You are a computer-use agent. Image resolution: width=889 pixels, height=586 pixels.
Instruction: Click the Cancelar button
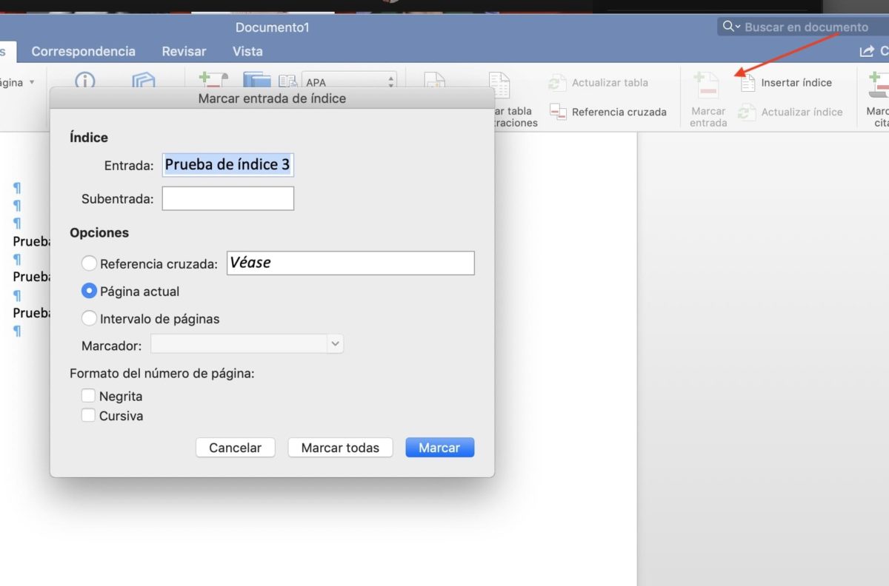pyautogui.click(x=235, y=447)
